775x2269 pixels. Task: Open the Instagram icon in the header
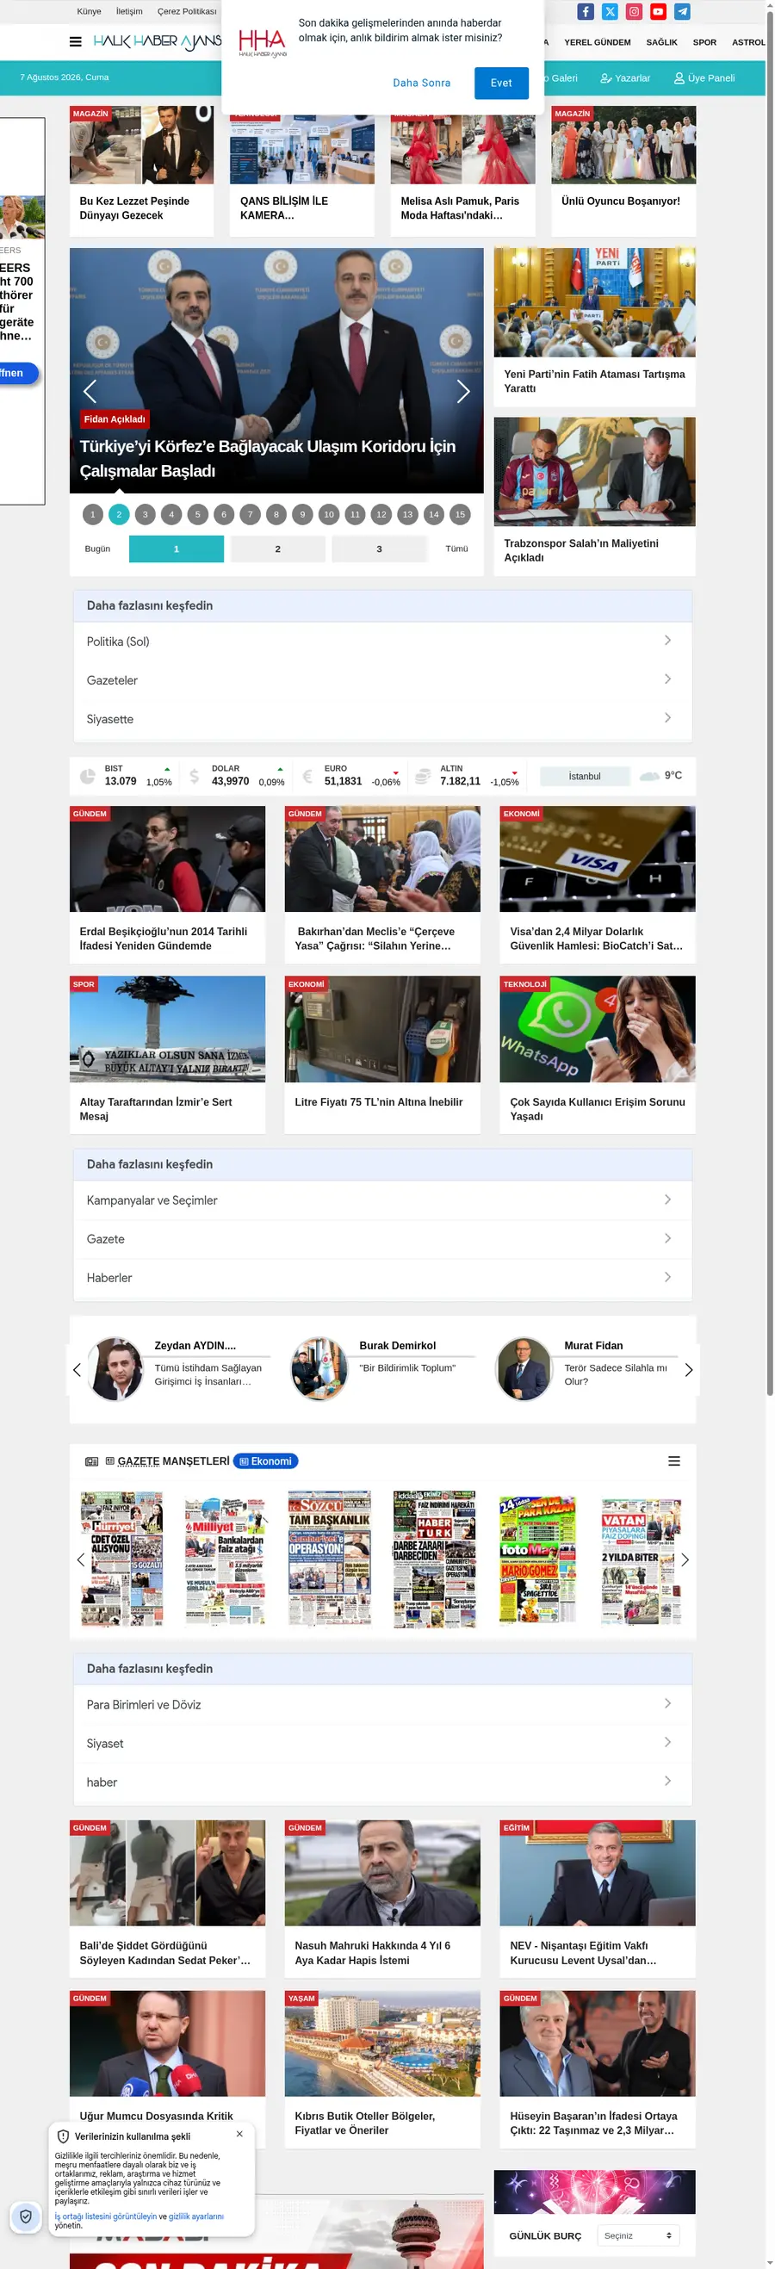(x=634, y=11)
